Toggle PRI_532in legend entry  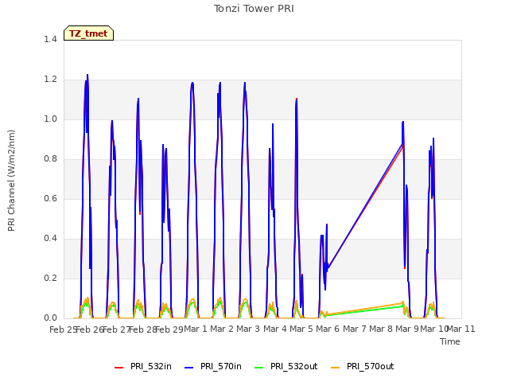[143, 366]
